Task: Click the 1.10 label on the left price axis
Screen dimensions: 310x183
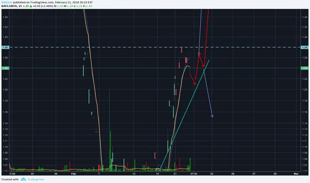Action: [x=5, y=147]
